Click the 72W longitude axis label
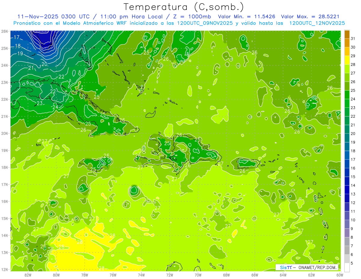 tap(170, 275)
